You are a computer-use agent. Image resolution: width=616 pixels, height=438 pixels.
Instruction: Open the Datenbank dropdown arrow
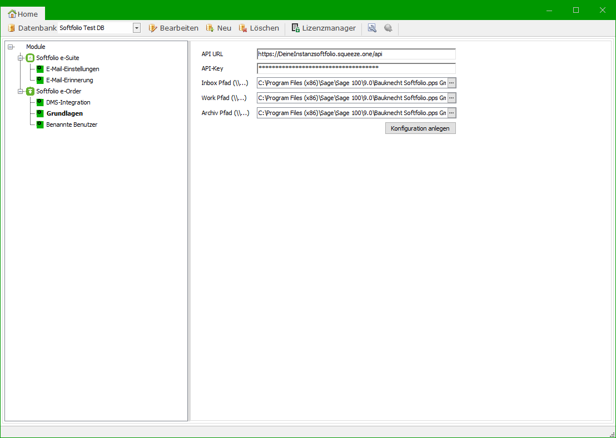click(136, 28)
